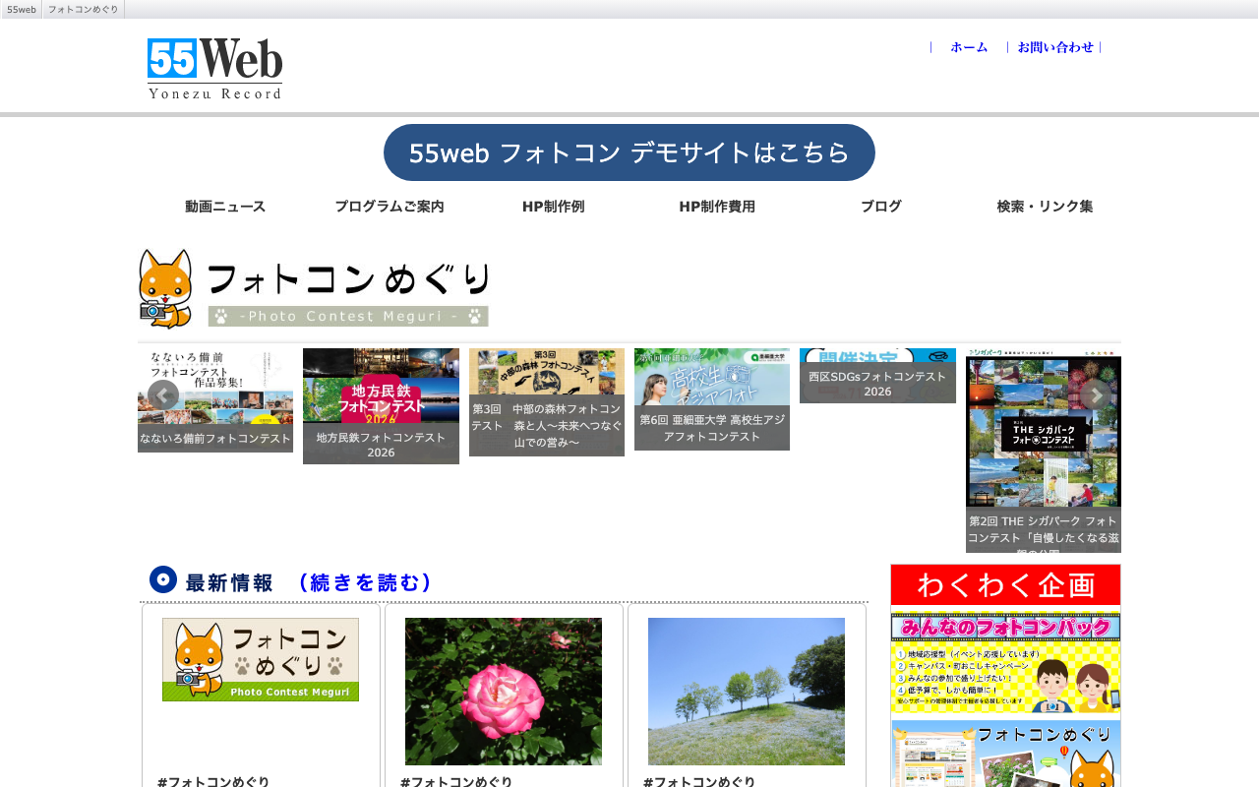Select the プログラムご案内 menu item
1259x787 pixels.
[x=390, y=207]
